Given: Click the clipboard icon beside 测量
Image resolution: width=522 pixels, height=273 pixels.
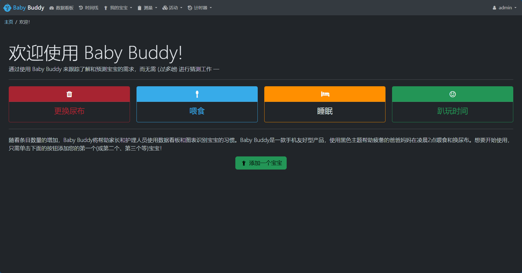Looking at the screenshot, I should 140,8.
